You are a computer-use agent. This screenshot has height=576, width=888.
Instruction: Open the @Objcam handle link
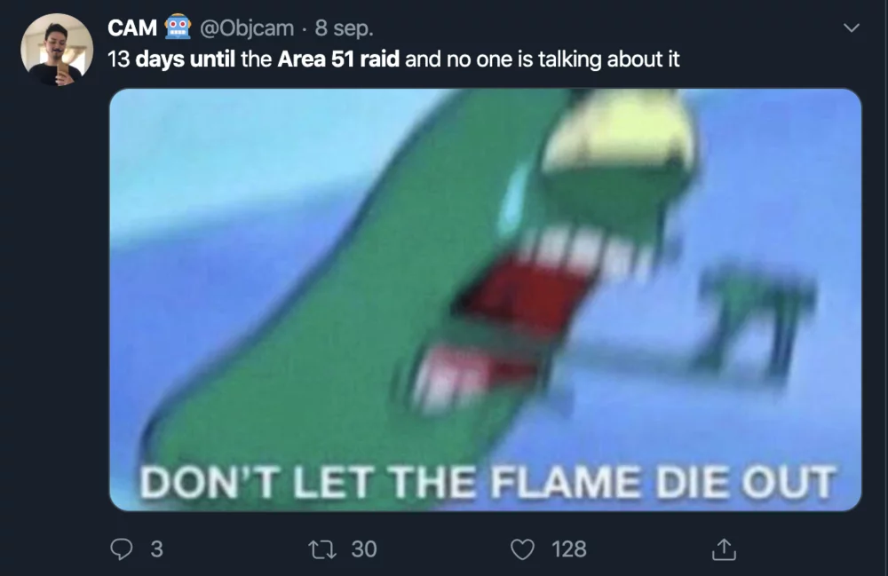[x=246, y=28]
